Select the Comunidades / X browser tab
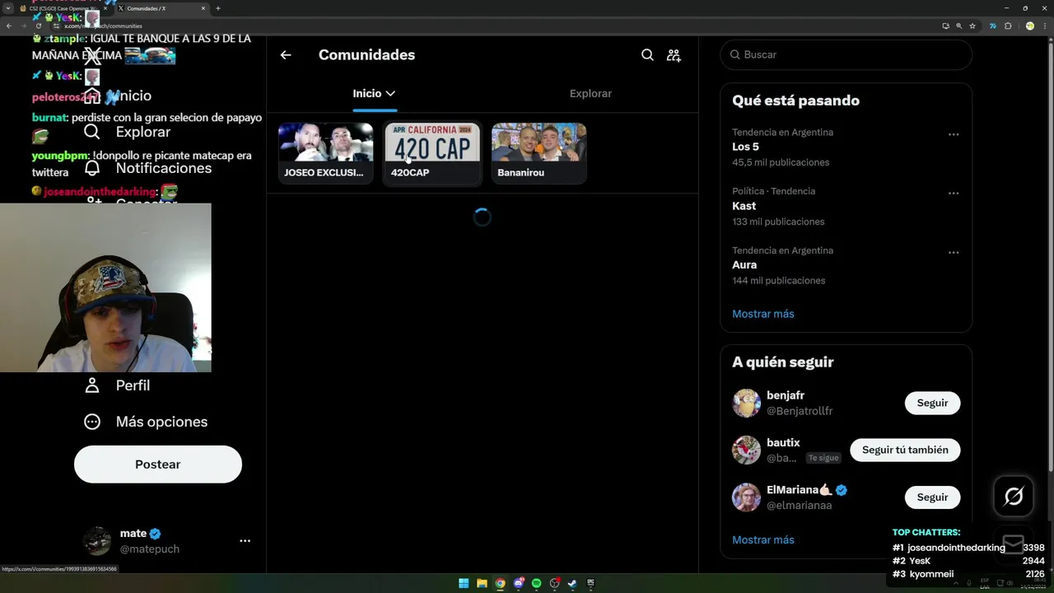1054x593 pixels. tap(161, 8)
